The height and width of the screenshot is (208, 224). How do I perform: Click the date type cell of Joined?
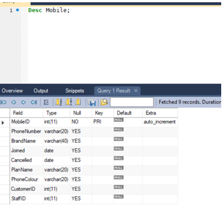tap(57, 151)
